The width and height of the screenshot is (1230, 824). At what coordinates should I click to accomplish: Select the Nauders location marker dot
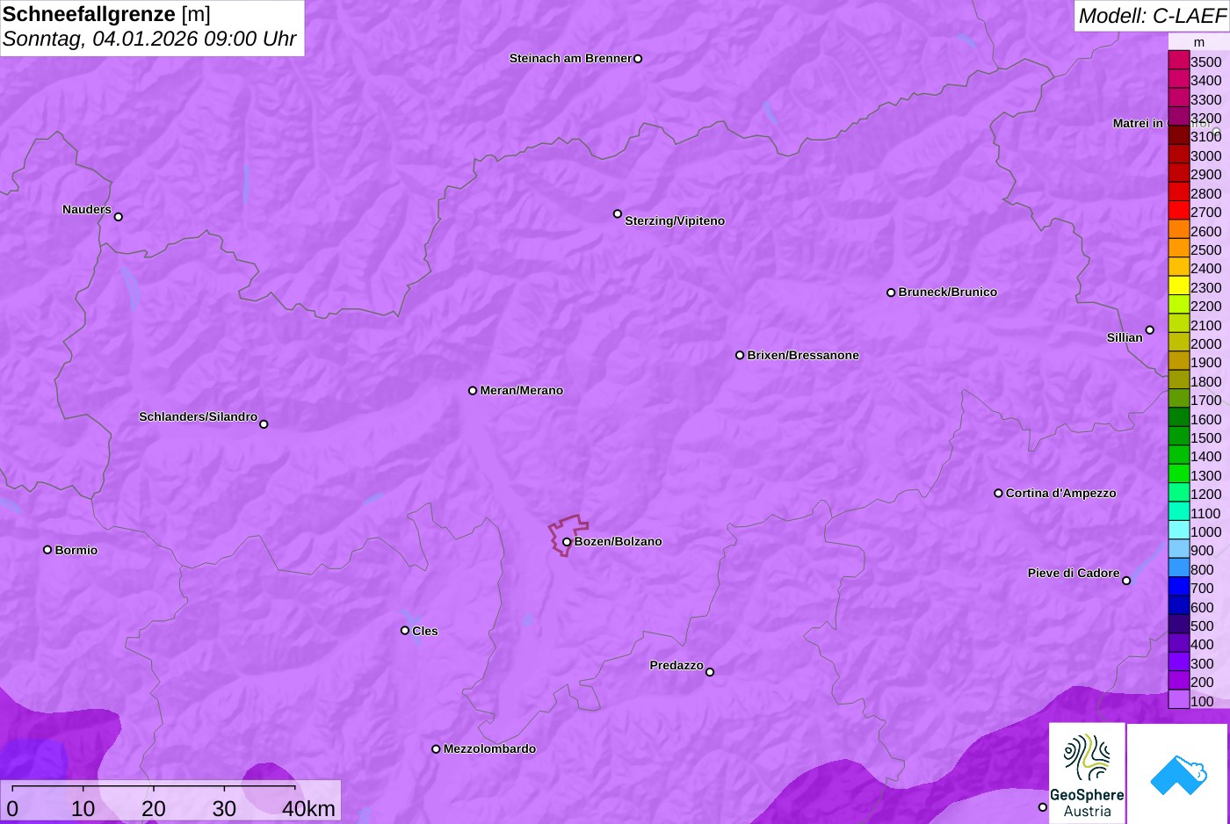click(119, 217)
